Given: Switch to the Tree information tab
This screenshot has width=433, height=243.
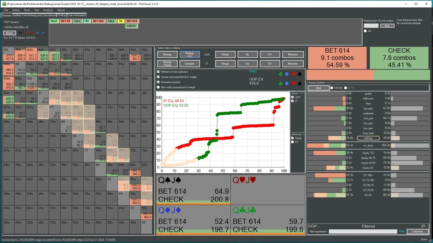Looking at the screenshot, I should pos(76,15).
